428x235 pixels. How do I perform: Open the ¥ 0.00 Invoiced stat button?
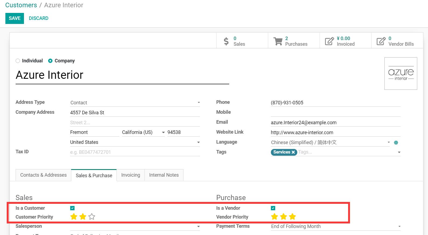pyautogui.click(x=345, y=41)
